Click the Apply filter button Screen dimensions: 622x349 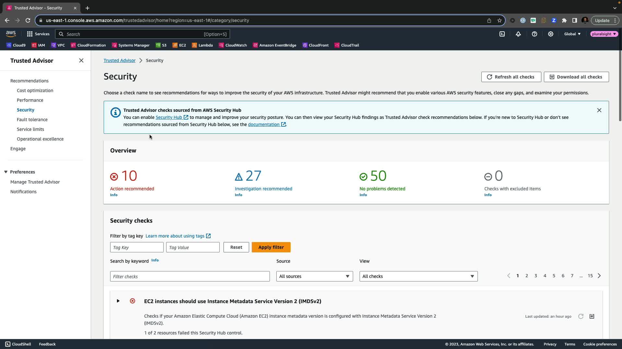coord(271,247)
